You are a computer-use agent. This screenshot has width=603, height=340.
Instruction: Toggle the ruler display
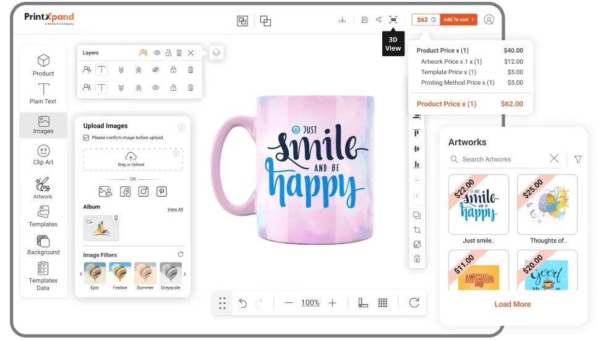click(x=363, y=303)
